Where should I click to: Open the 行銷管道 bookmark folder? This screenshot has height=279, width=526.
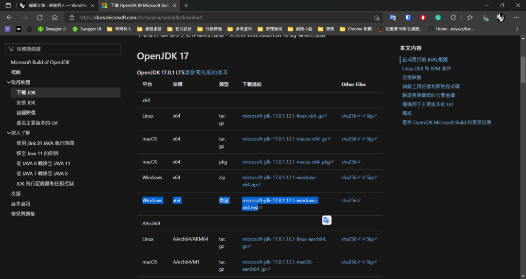coord(209,29)
